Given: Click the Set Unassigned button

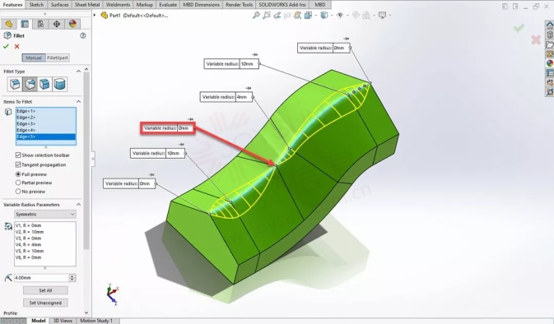Looking at the screenshot, I should pyautogui.click(x=45, y=303).
